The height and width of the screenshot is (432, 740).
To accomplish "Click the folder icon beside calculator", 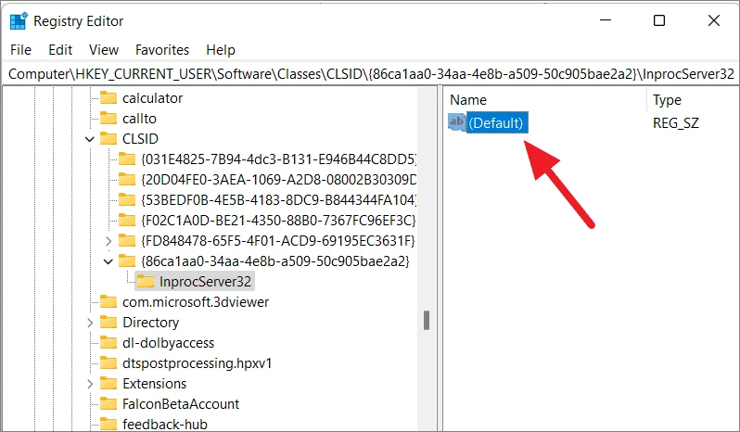I will (x=108, y=98).
